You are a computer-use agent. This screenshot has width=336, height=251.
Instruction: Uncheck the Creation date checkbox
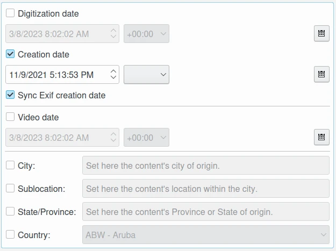point(10,54)
